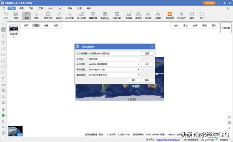Open the 编码格式 GB18030 dropdown
The width and height of the screenshot is (233, 142).
pyautogui.click(x=138, y=75)
